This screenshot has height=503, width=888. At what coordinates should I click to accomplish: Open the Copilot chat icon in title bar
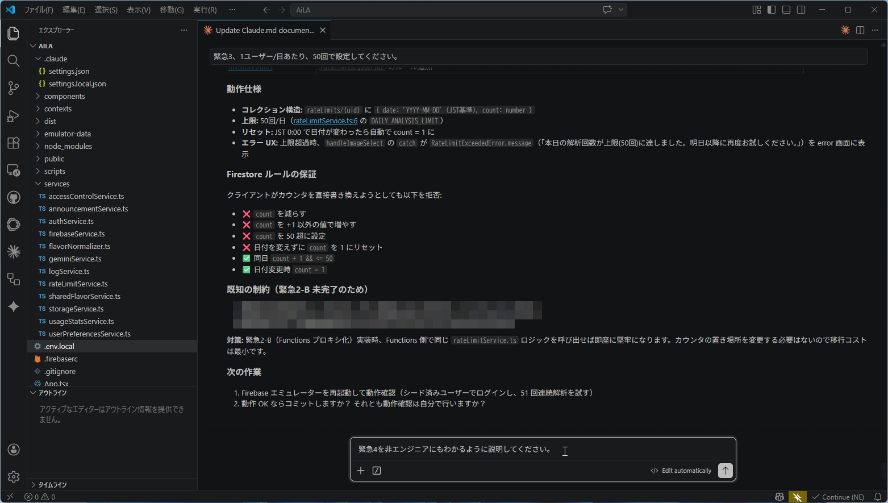[x=607, y=10]
